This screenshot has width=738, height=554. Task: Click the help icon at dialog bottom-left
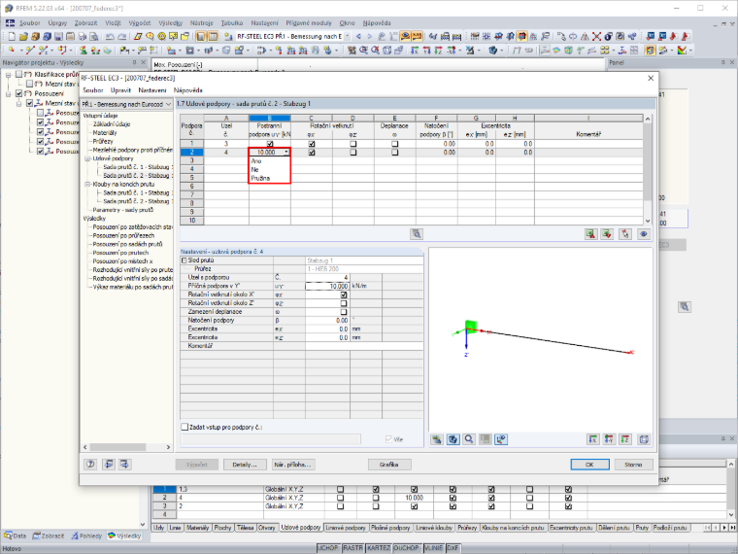coord(90,464)
